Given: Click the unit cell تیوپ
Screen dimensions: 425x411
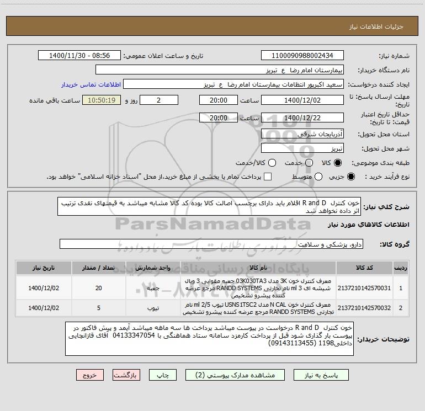Looking at the screenshot, I should [153, 308].
